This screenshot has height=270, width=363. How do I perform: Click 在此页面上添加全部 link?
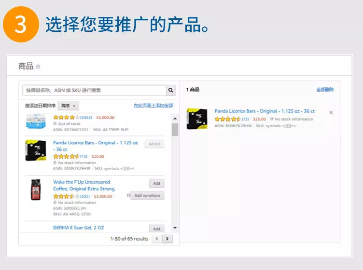pos(153,106)
